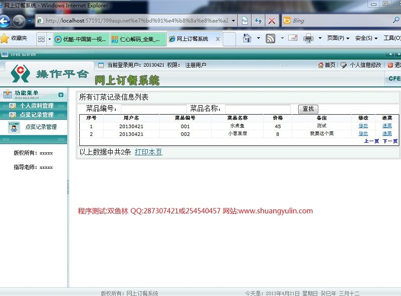Open the quick tabs grid icon
Screen dimensions: 401x296
click(x=41, y=39)
